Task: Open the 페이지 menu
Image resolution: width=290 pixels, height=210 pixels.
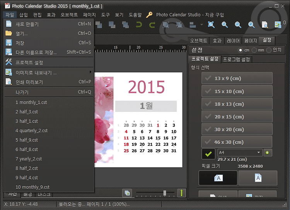Action: (x=89, y=15)
